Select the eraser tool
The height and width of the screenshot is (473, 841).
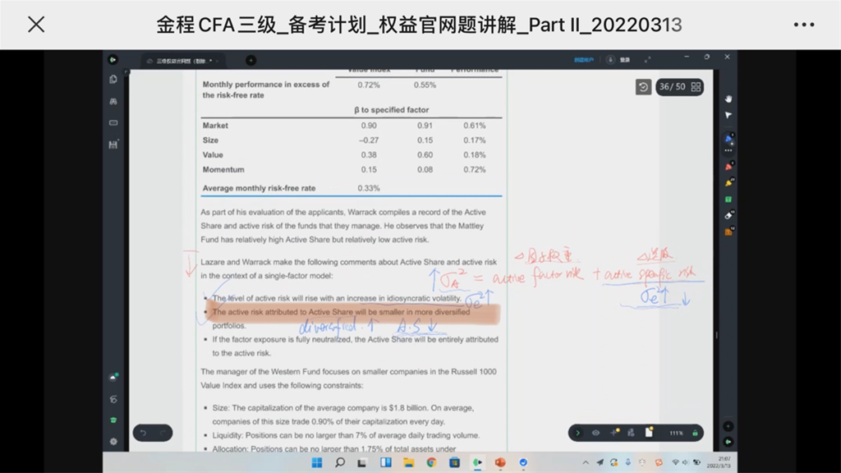[728, 216]
